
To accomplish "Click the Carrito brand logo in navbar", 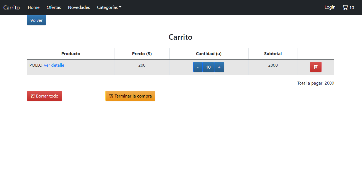I will click(12, 7).
